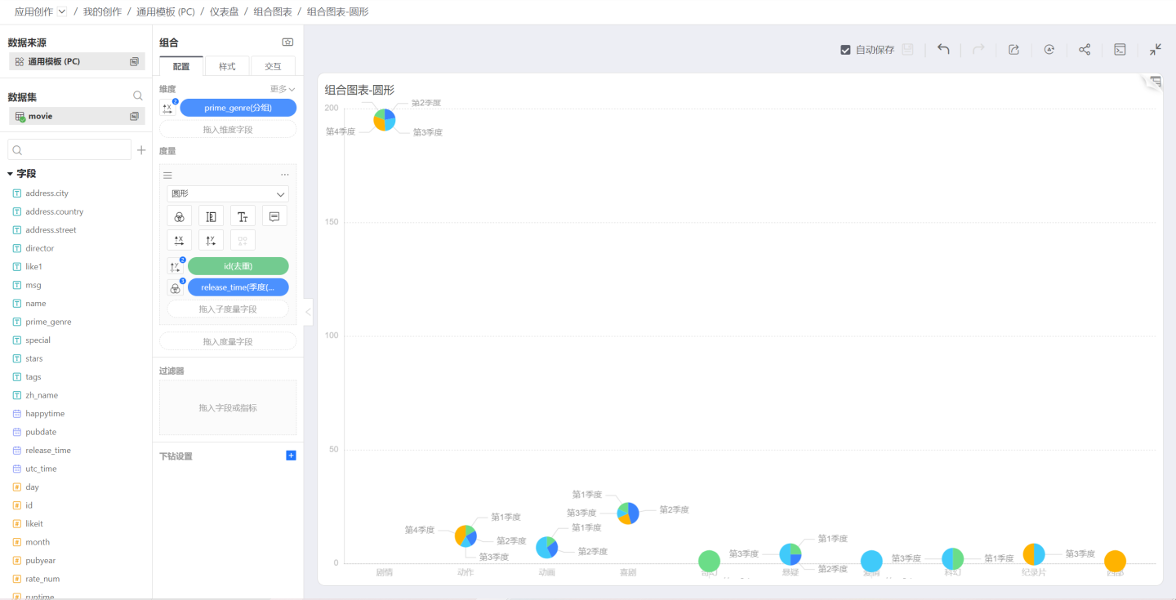Screen dimensions: 1176x600
Task: Click the color overlap icon under 圆形
Action: point(179,216)
